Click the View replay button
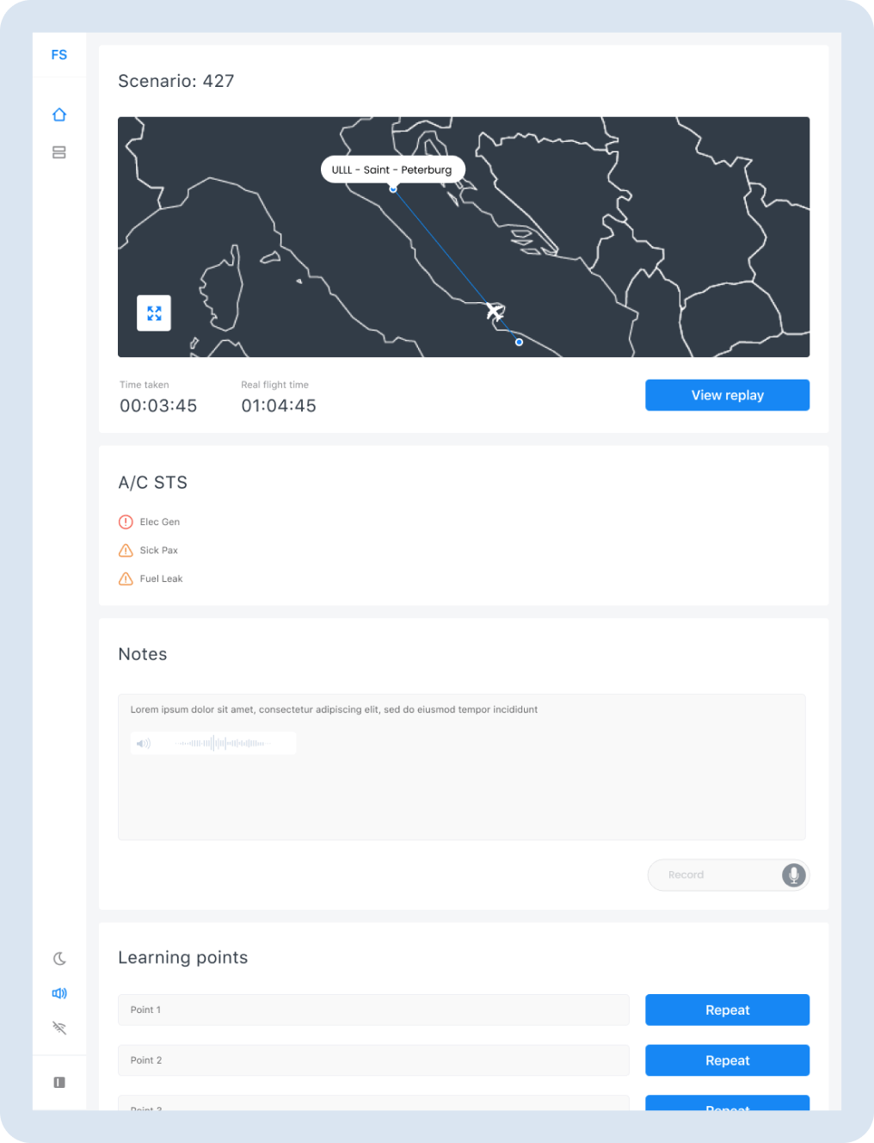Viewport: 874px width, 1143px height. pyautogui.click(x=727, y=395)
